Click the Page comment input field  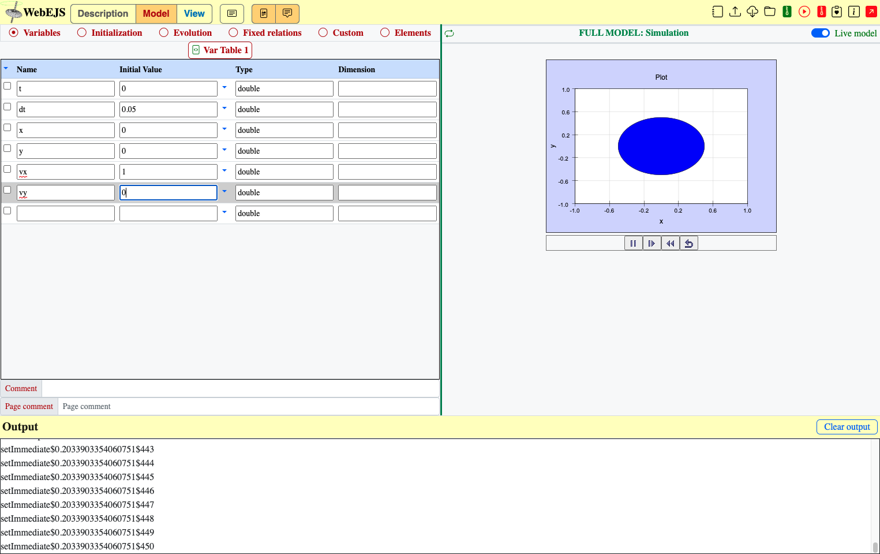pyautogui.click(x=249, y=407)
